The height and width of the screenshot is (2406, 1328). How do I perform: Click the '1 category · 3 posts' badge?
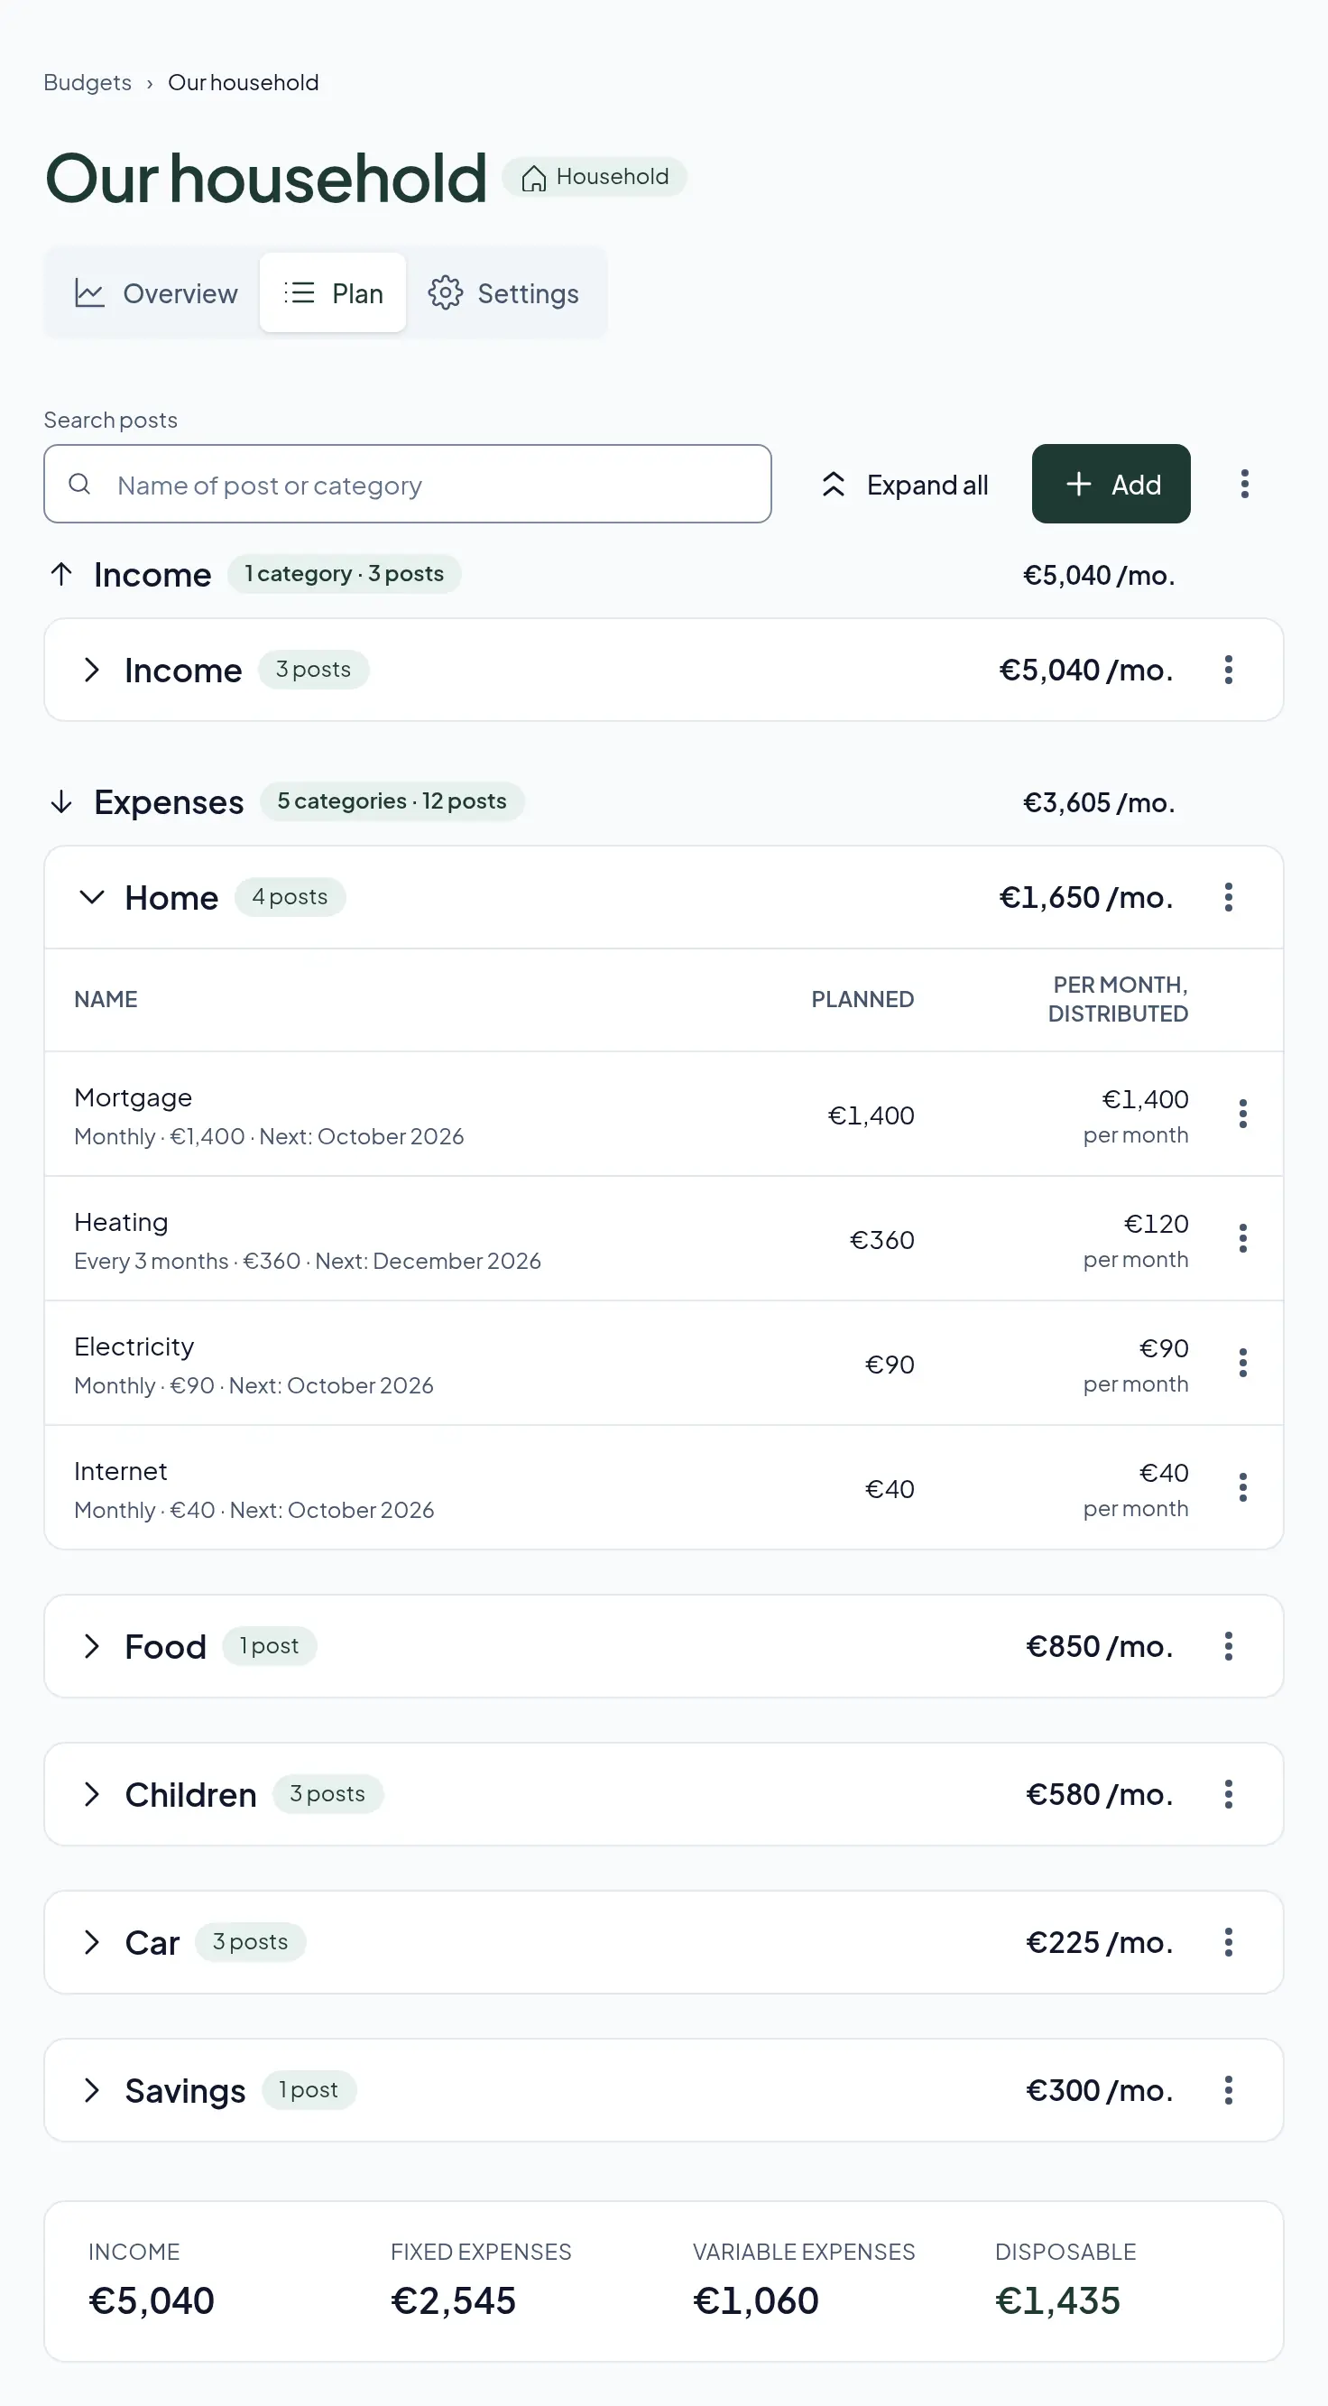point(345,573)
